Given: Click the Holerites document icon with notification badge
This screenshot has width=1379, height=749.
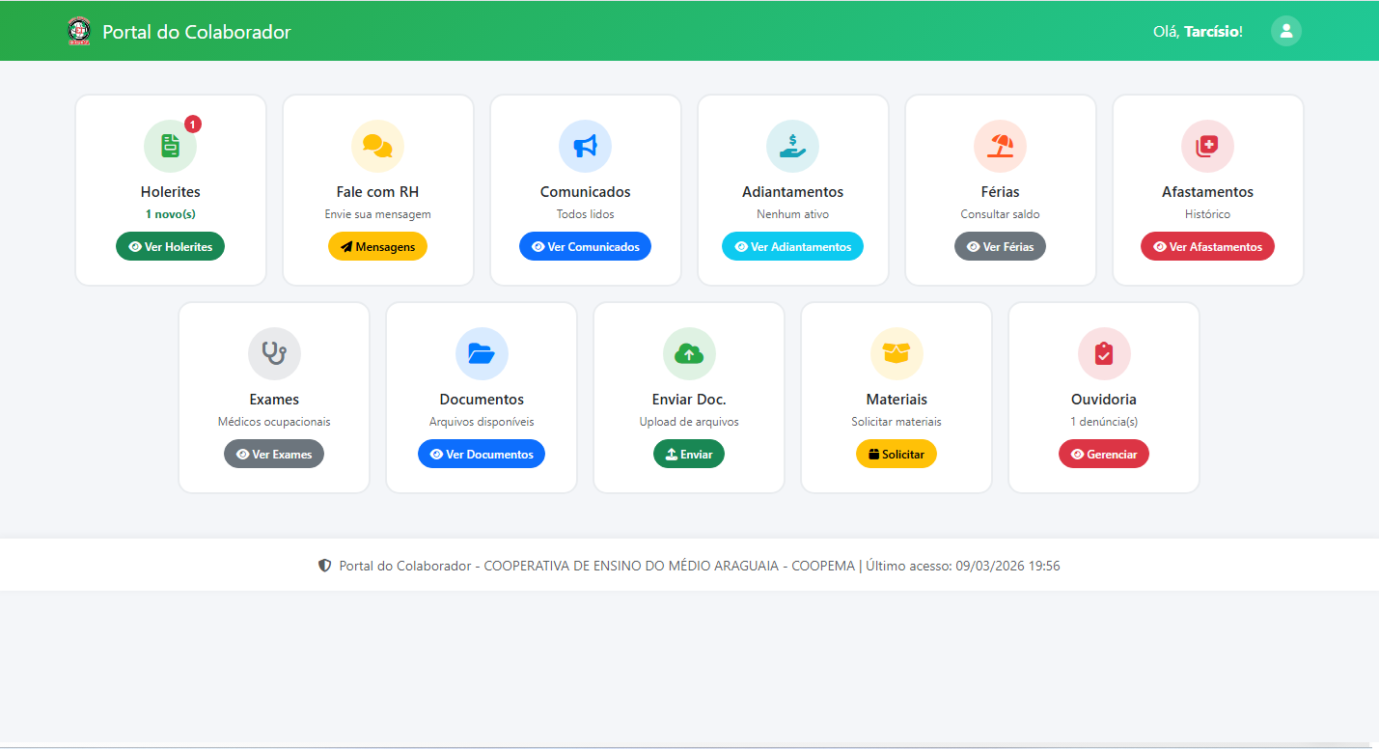Looking at the screenshot, I should point(170,146).
